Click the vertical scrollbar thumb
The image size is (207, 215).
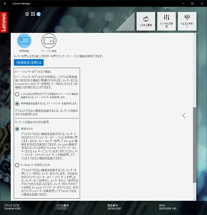pos(194,145)
